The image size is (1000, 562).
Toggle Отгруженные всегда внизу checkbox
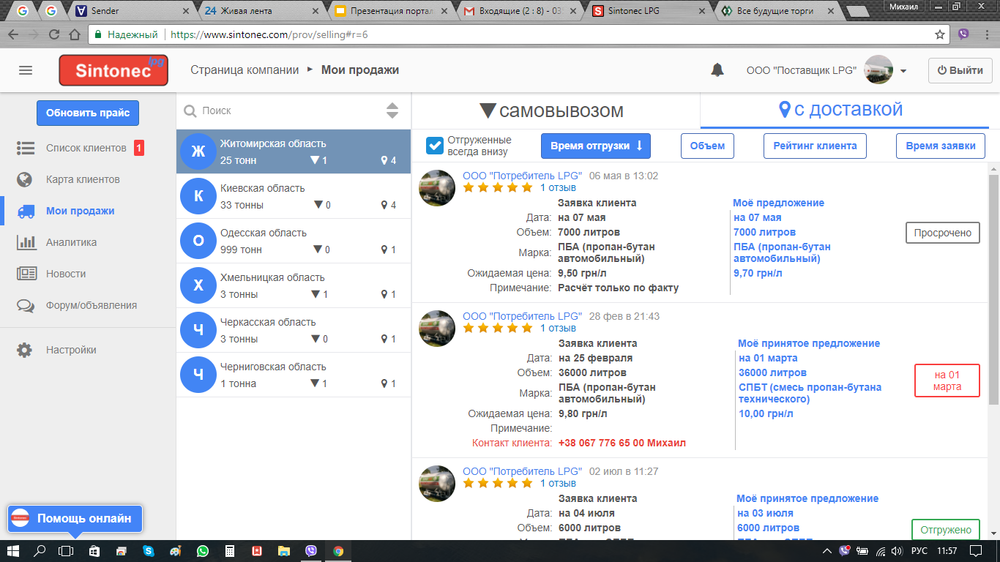click(x=435, y=146)
